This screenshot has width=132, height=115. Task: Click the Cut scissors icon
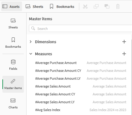(85, 7)
